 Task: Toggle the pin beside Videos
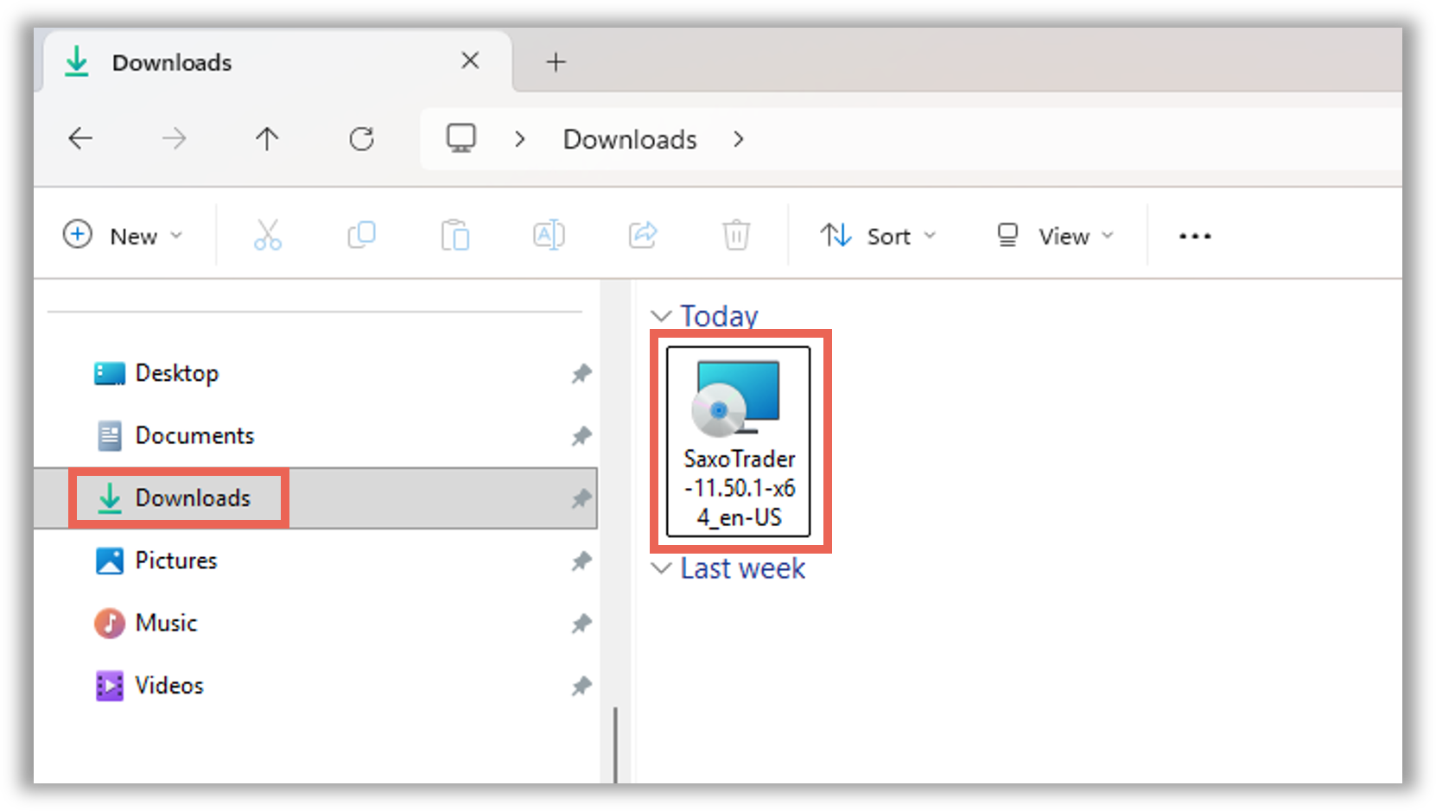click(x=581, y=686)
